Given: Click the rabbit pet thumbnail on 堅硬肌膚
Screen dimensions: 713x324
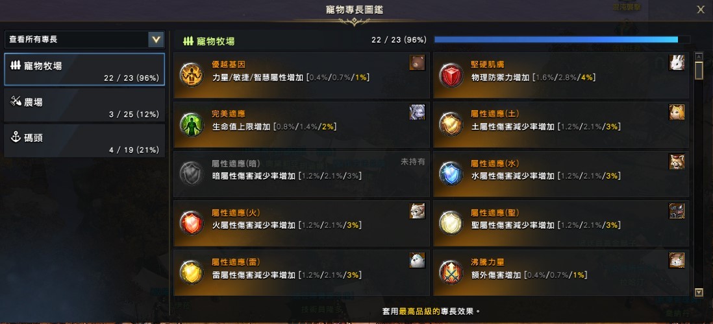Looking at the screenshot, I should coord(677,63).
